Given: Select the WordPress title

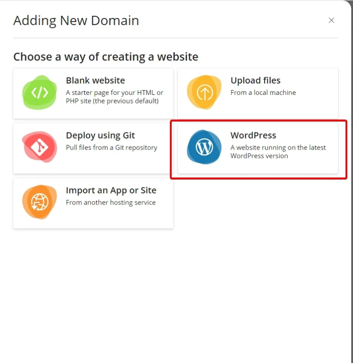Looking at the screenshot, I should click(x=253, y=135).
